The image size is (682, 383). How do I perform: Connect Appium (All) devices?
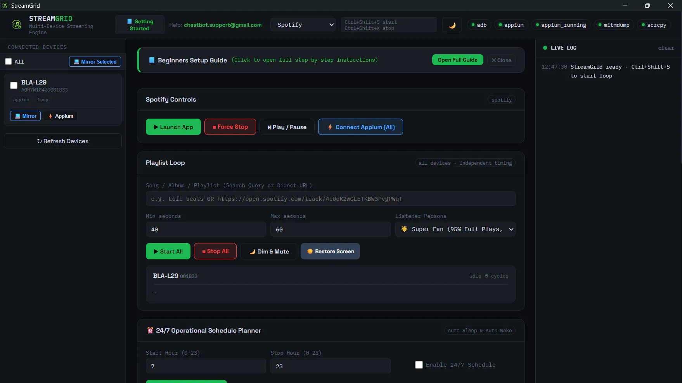[360, 127]
